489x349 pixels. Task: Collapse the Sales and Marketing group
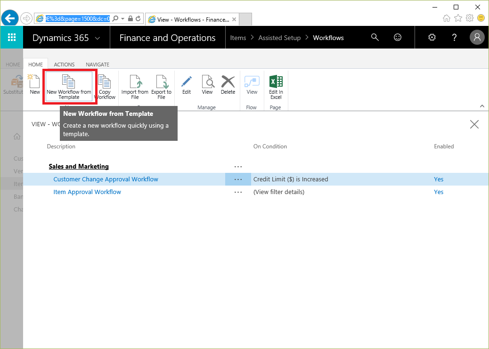pyautogui.click(x=79, y=166)
